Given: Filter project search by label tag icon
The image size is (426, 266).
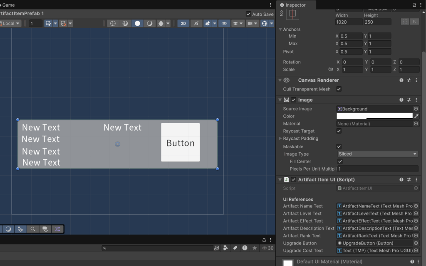Looking at the screenshot, I should 235,248.
